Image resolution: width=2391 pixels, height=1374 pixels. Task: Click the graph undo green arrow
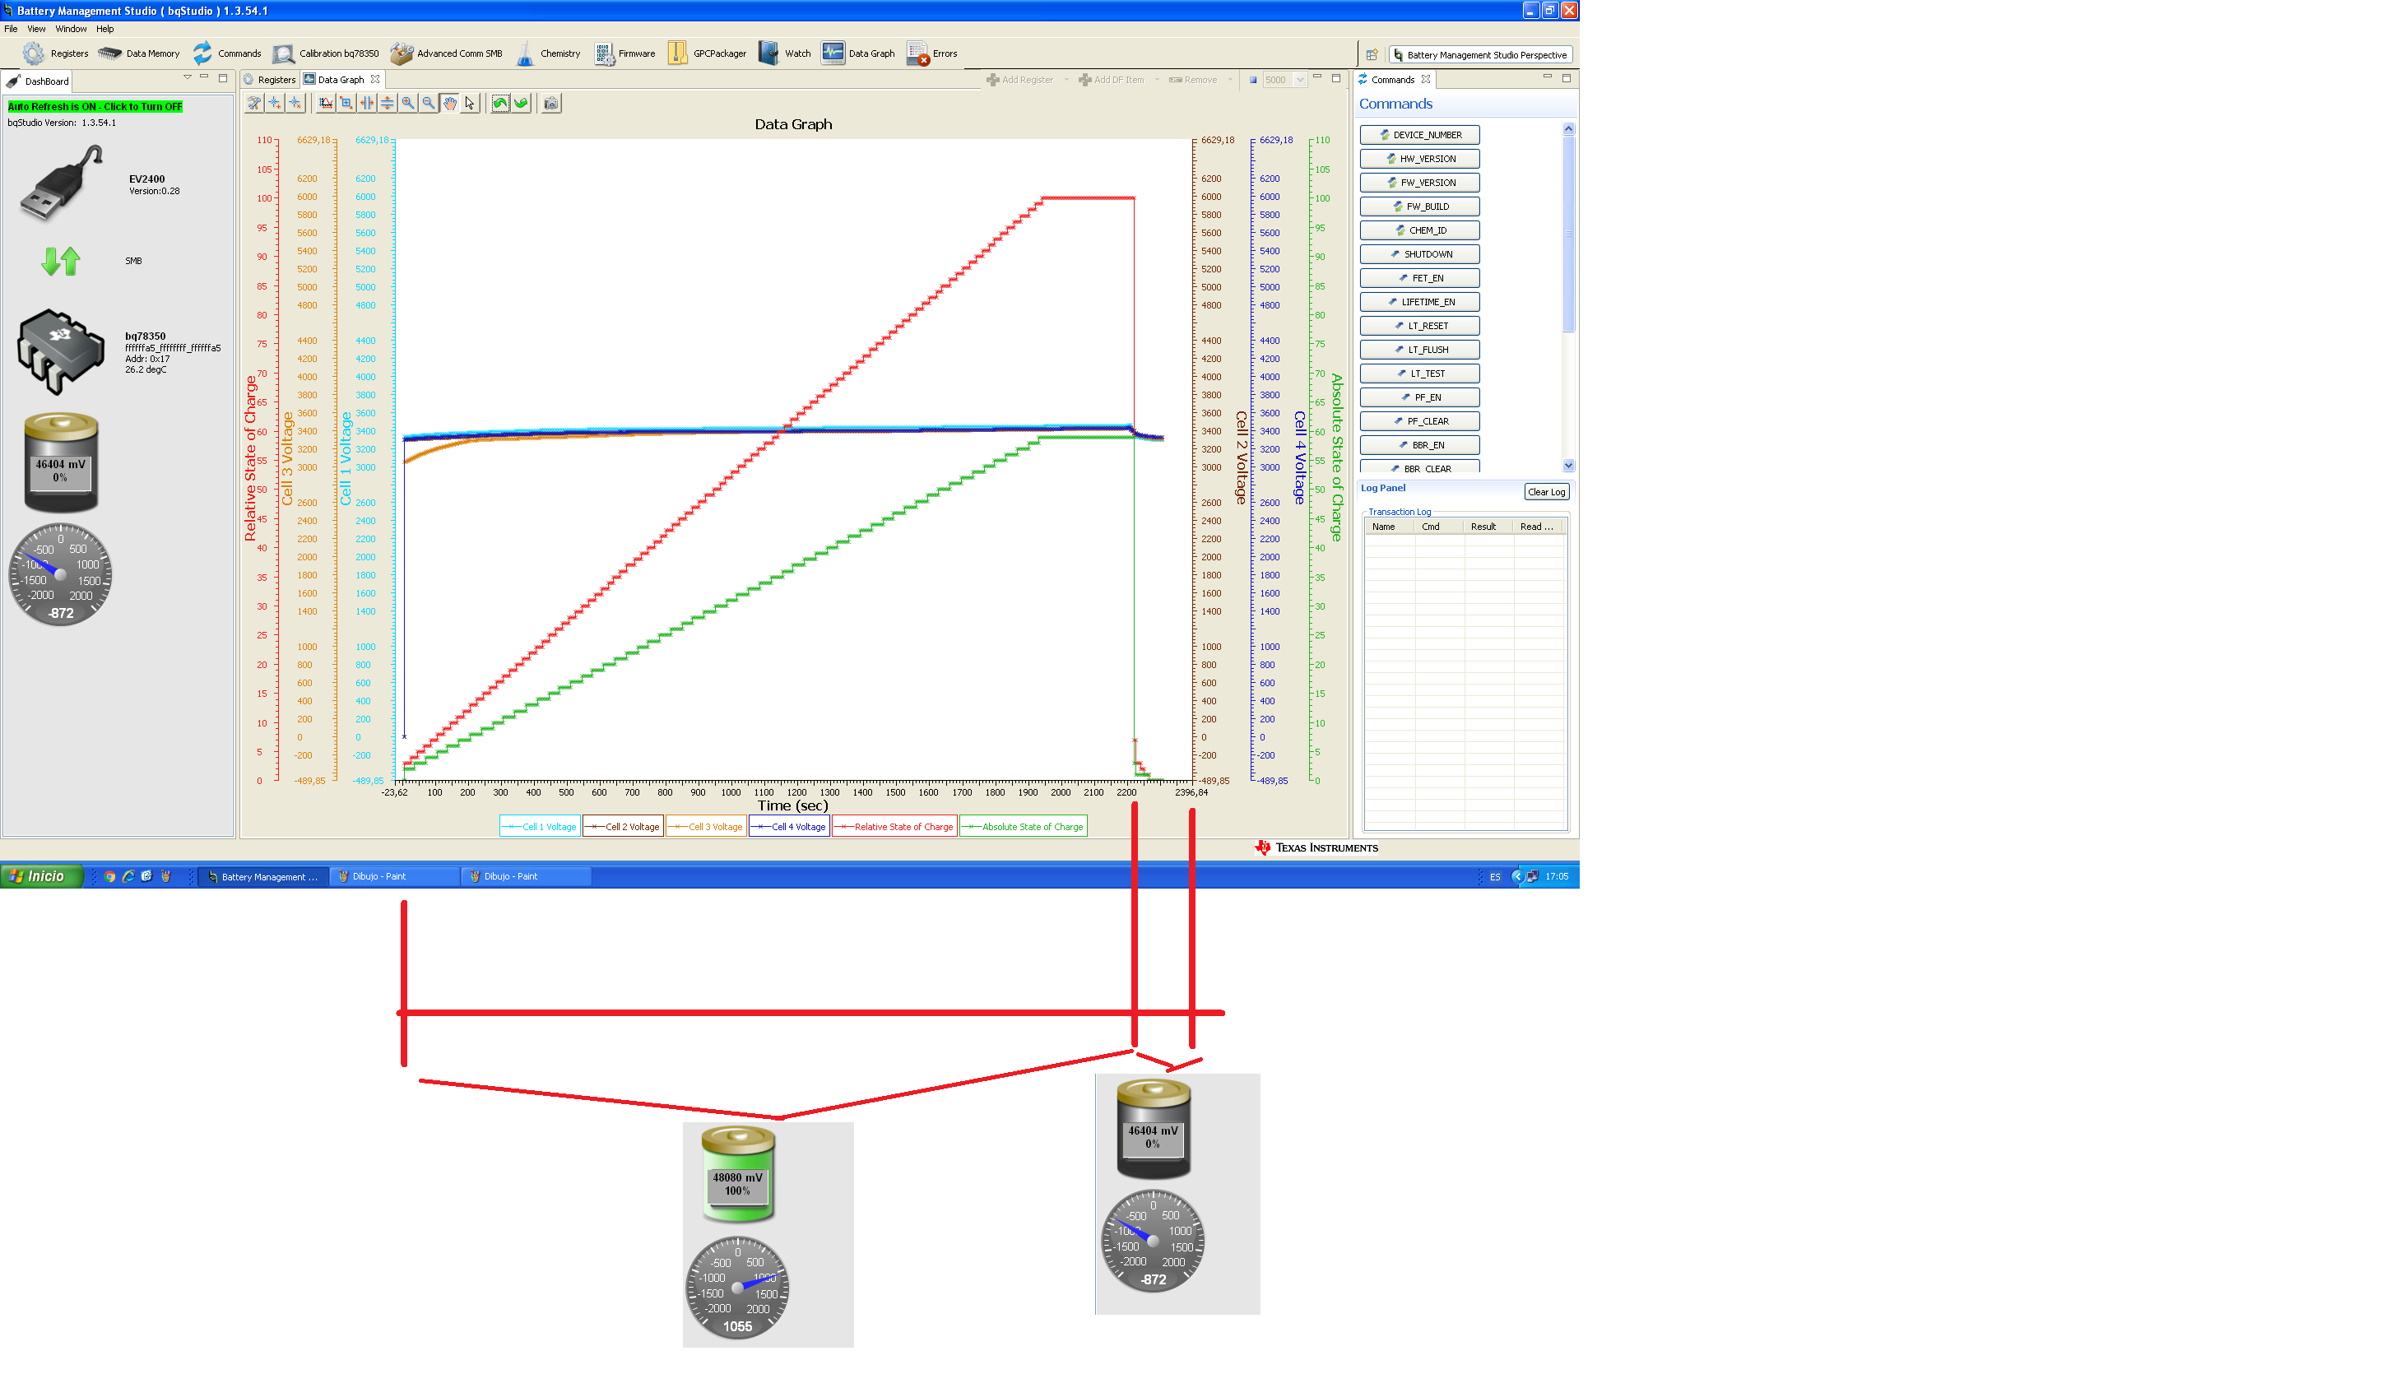click(x=501, y=103)
